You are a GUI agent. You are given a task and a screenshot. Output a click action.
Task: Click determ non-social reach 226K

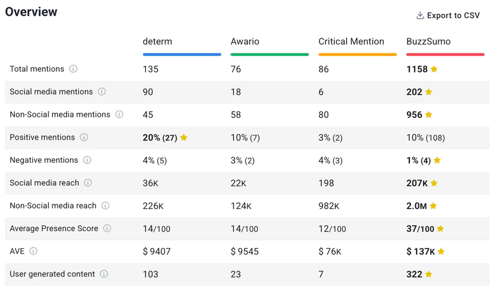[x=153, y=206]
